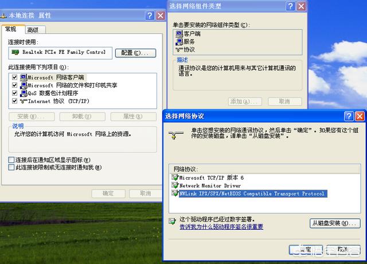Click 确定 in 本地连接 属性 window
Screen dimensions: 367x264
coord(108,194)
